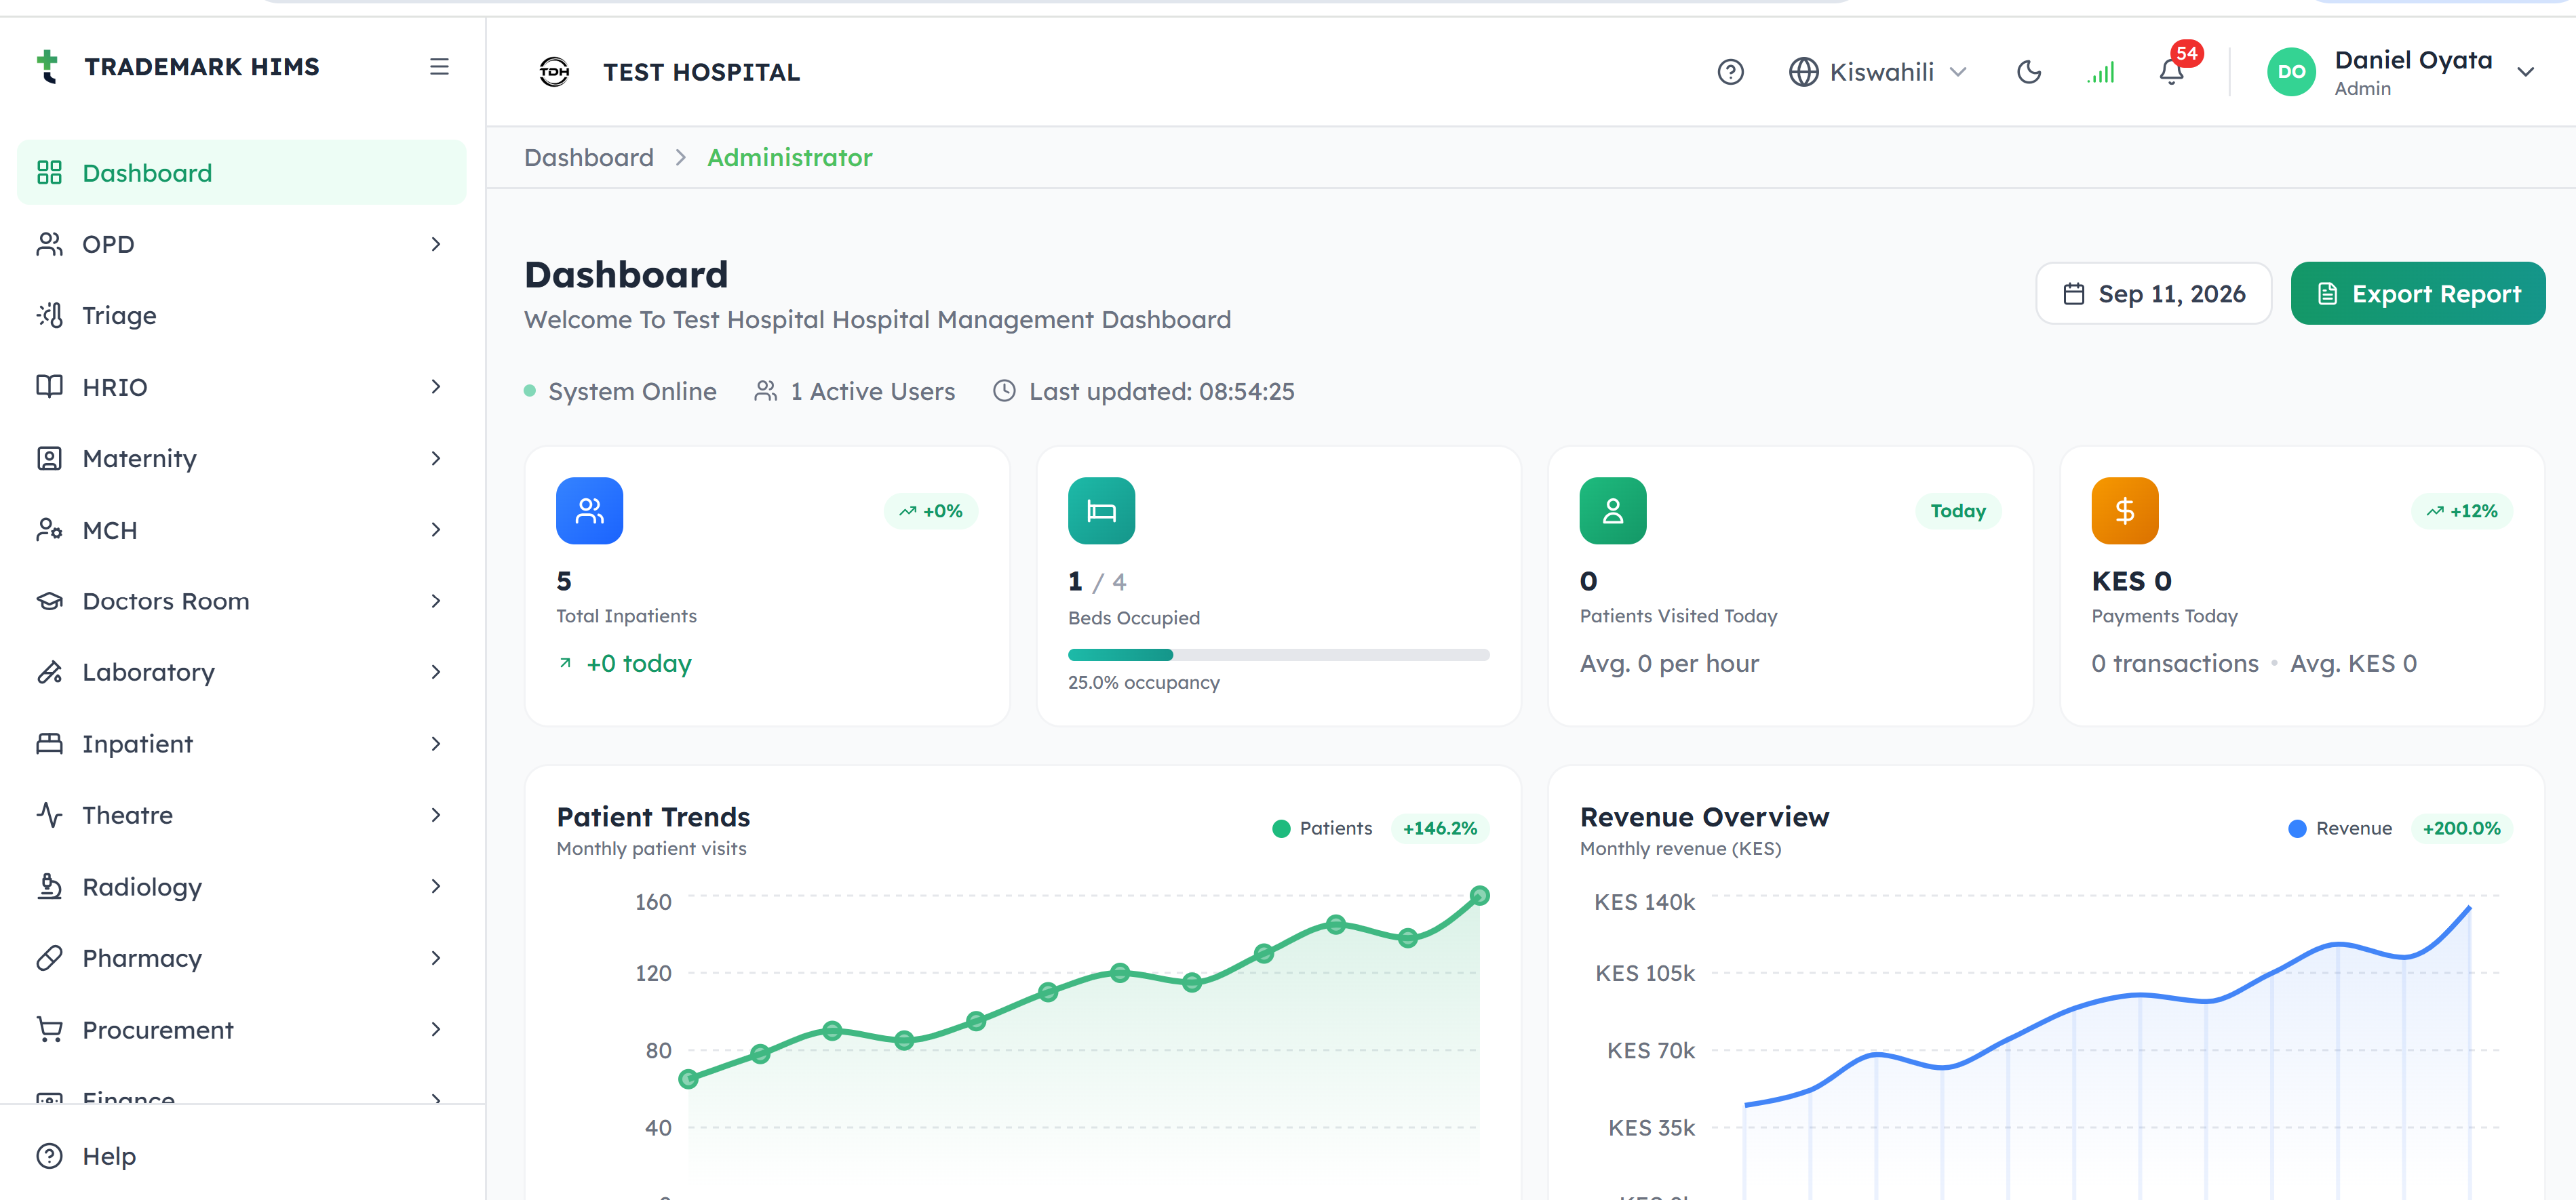2576x1200 pixels.
Task: Click the Laboratory microscope icon in sidebar
Action: tap(49, 673)
